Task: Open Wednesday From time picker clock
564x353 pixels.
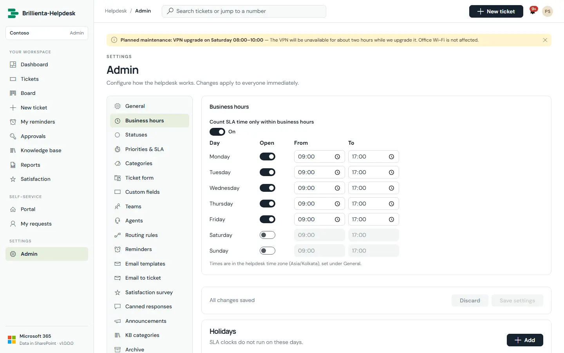Action: tap(337, 188)
